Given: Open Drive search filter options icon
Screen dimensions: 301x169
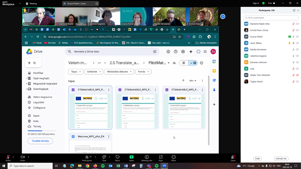Looking at the screenshot, I should (x=155, y=51).
